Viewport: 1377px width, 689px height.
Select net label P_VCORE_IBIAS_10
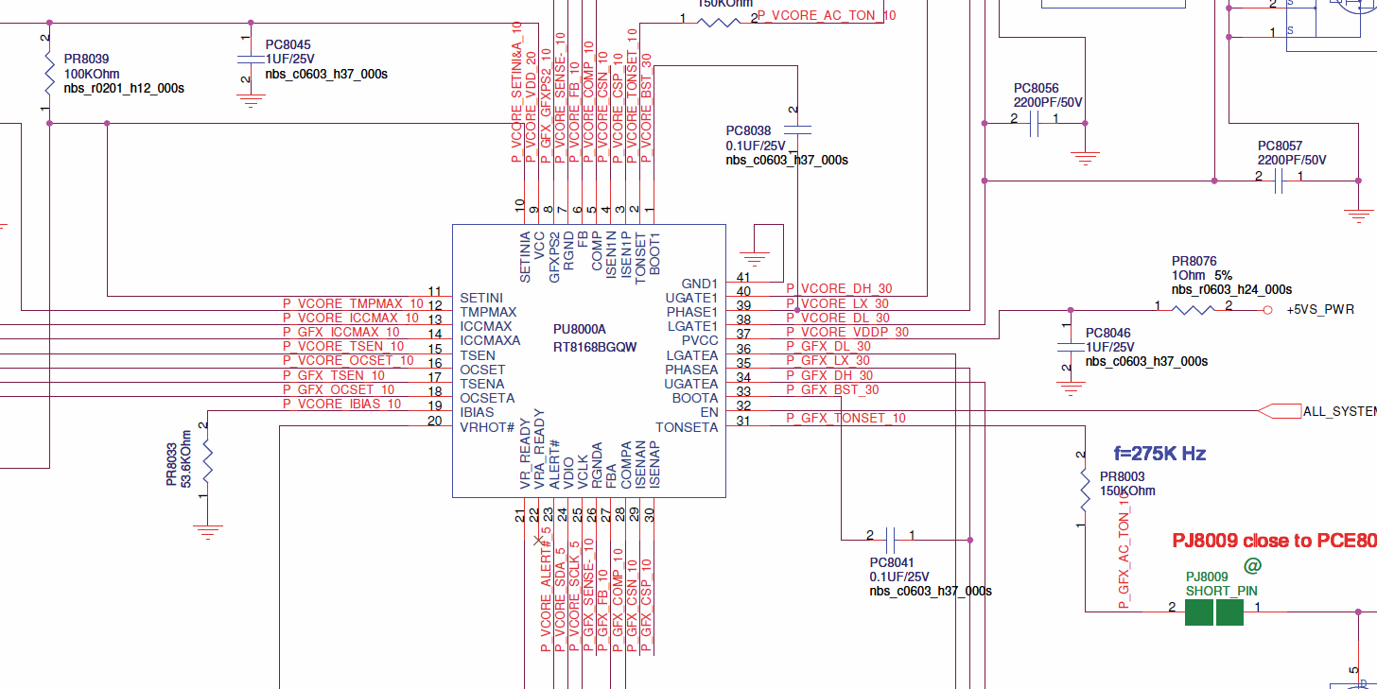(342, 404)
